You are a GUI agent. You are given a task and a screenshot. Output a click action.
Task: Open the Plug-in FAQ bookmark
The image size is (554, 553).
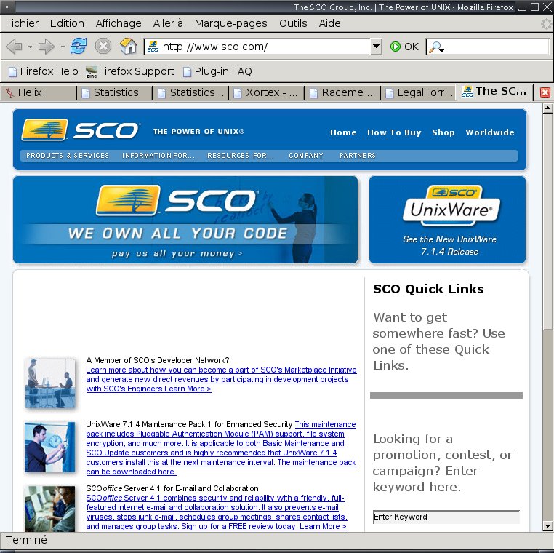pos(217,72)
